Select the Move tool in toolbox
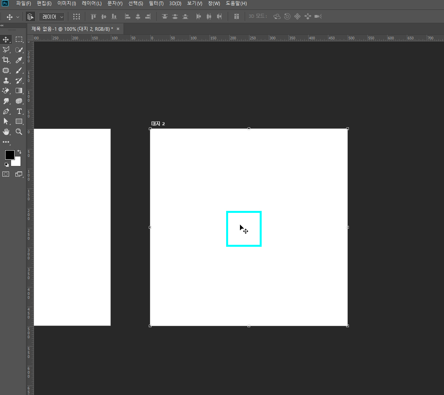The image size is (444, 395). tap(6, 39)
